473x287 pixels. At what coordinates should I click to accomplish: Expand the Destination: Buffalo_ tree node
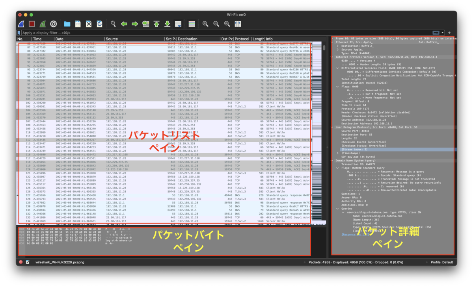pyautogui.click(x=338, y=46)
